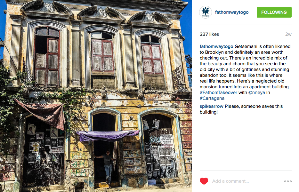Viewport: 299px width, 192px height.
Task: Toggle the green FOLLOWING button
Action: click(274, 12)
